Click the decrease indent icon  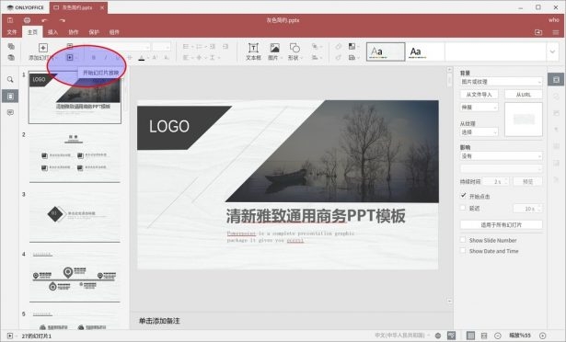coord(213,47)
